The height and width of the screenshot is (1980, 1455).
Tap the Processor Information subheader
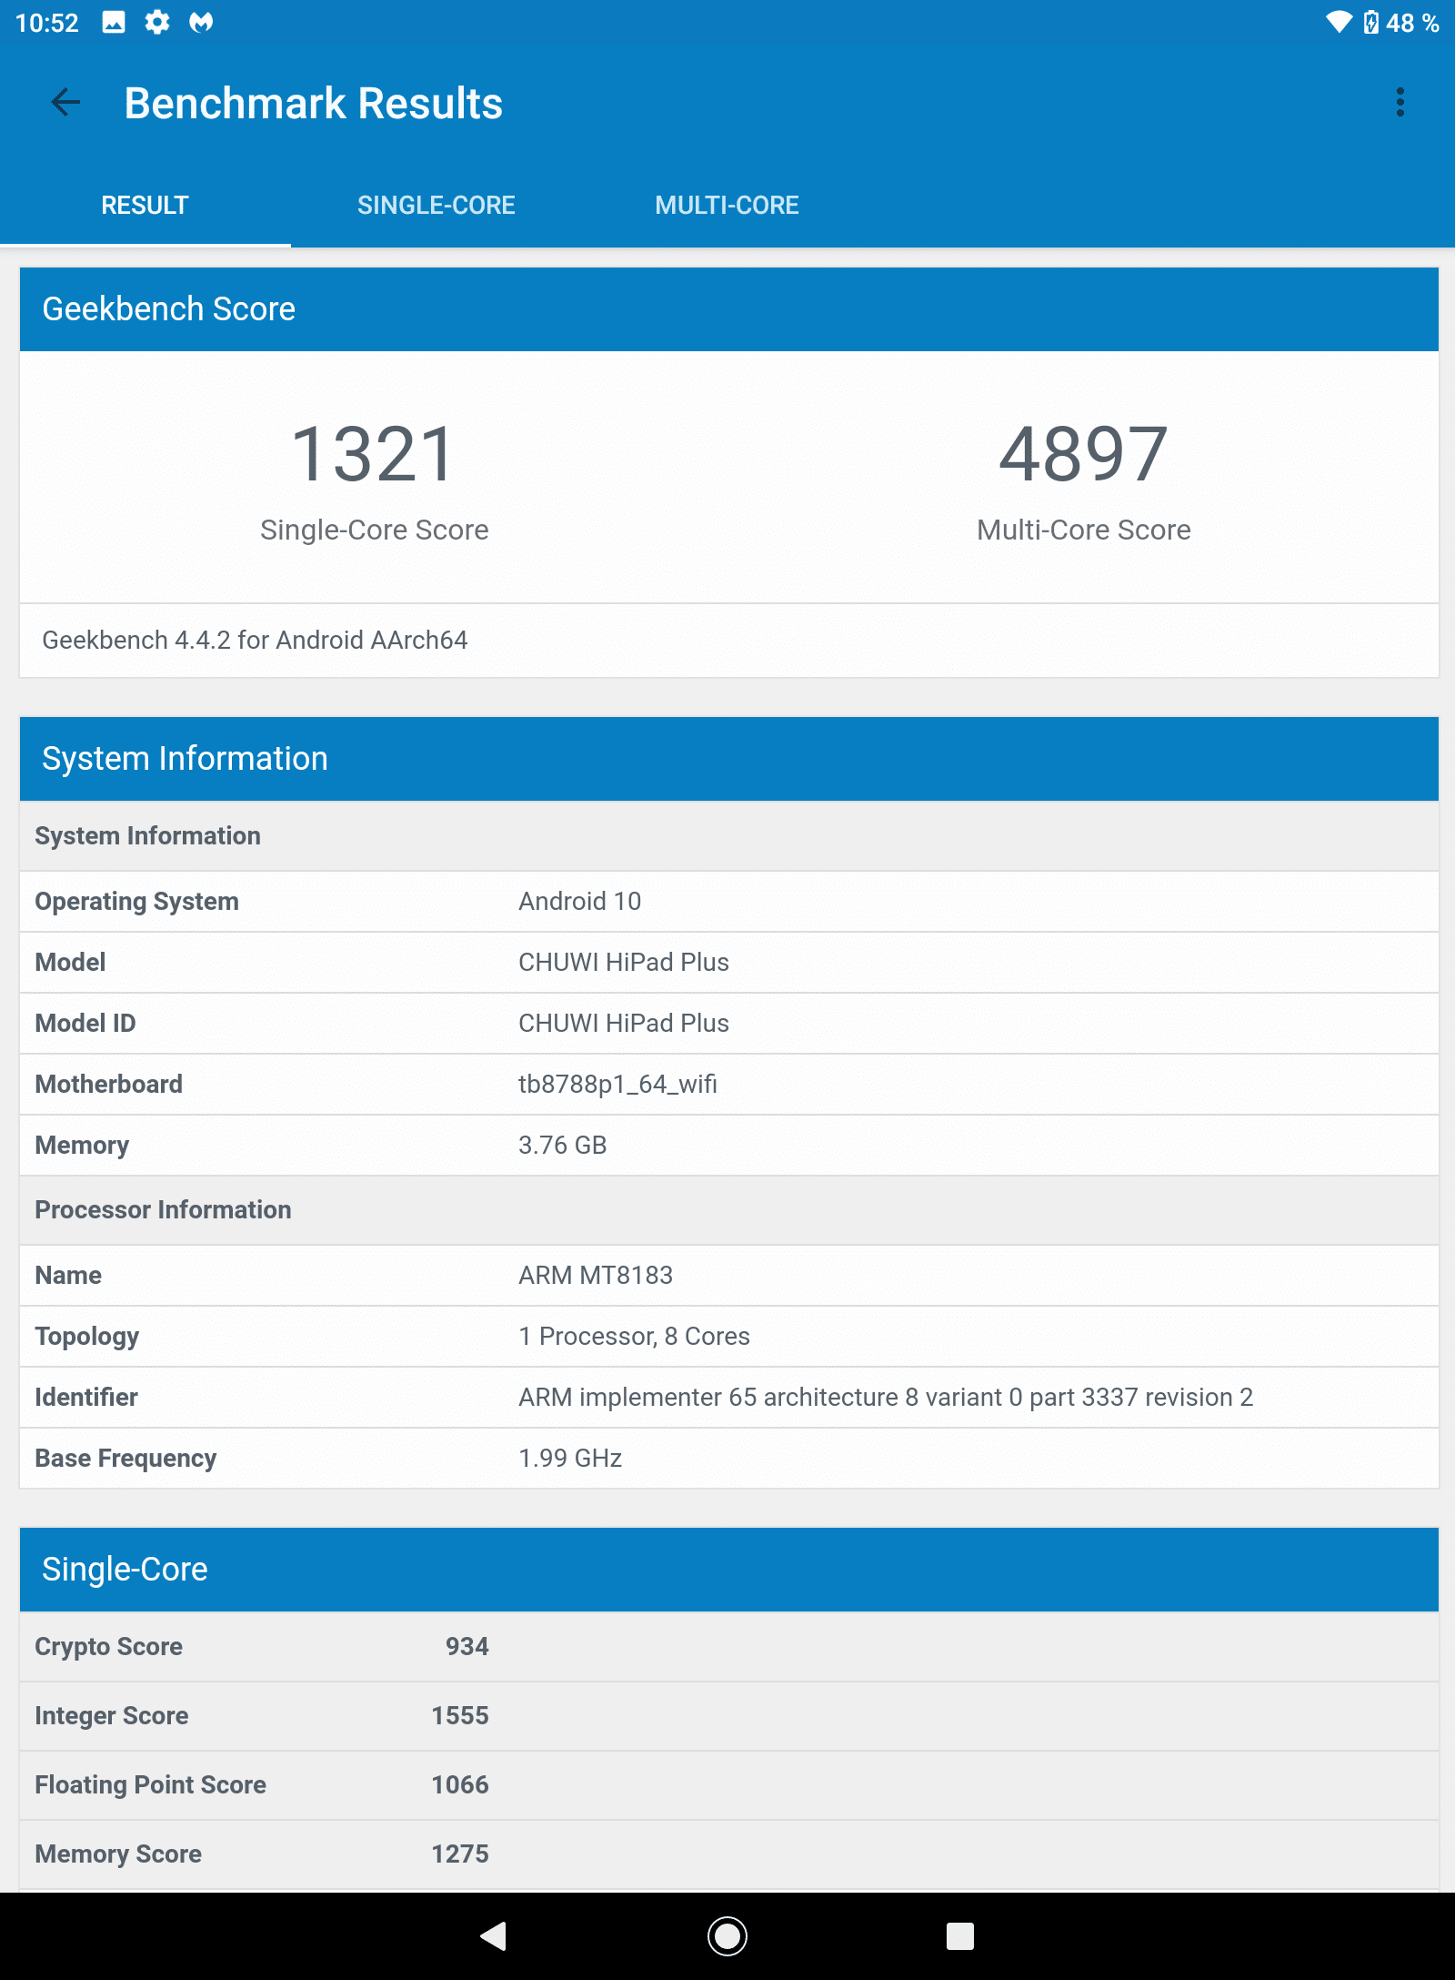click(729, 1210)
